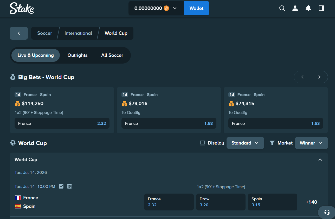Click the Wallet button
The height and width of the screenshot is (219, 335).
pos(196,8)
